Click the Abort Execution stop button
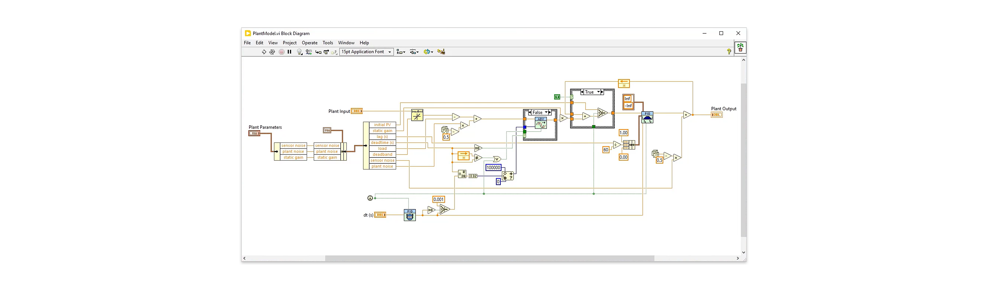This screenshot has width=988, height=289. [x=281, y=52]
